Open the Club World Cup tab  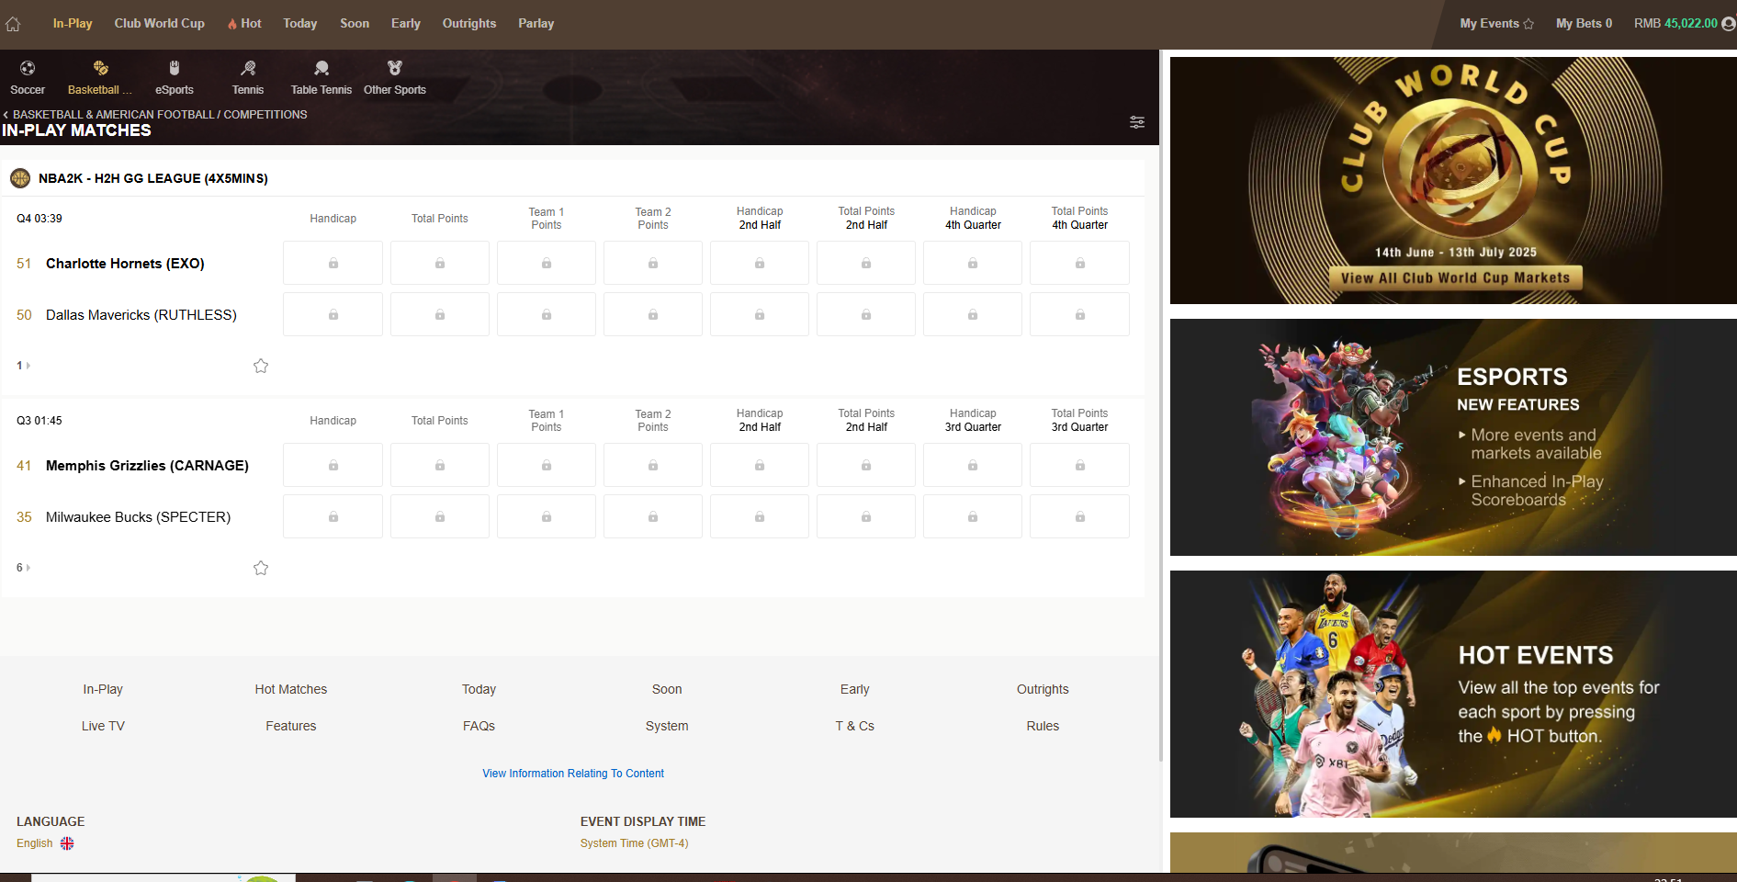click(160, 24)
